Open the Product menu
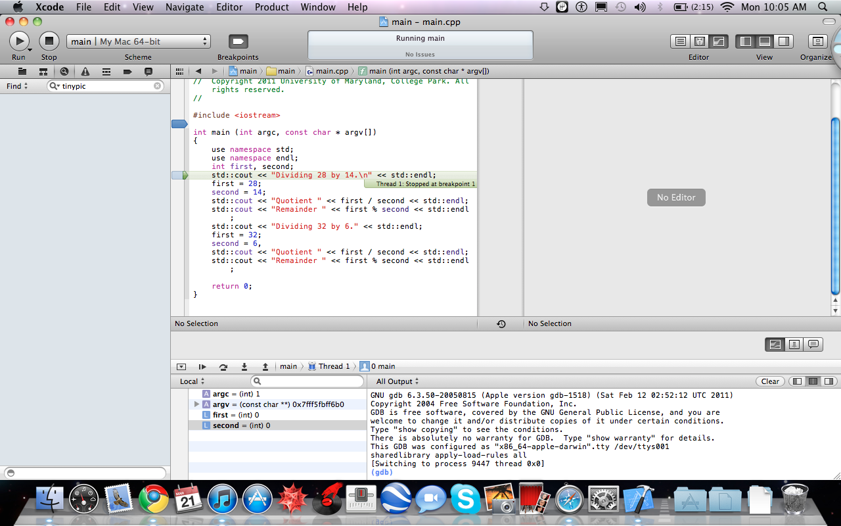Image resolution: width=841 pixels, height=526 pixels. tap(271, 7)
